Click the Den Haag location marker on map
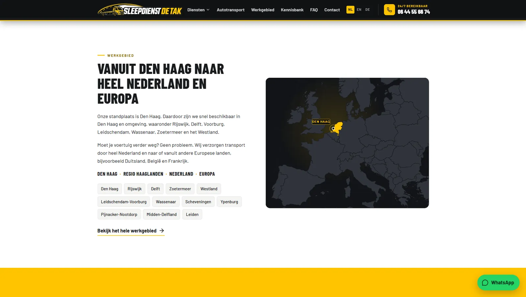 click(x=333, y=129)
